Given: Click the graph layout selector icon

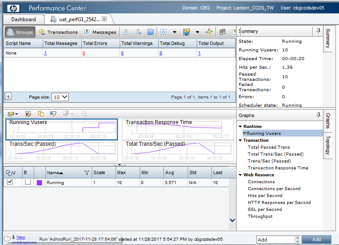Looking at the screenshot, I should point(10,114).
